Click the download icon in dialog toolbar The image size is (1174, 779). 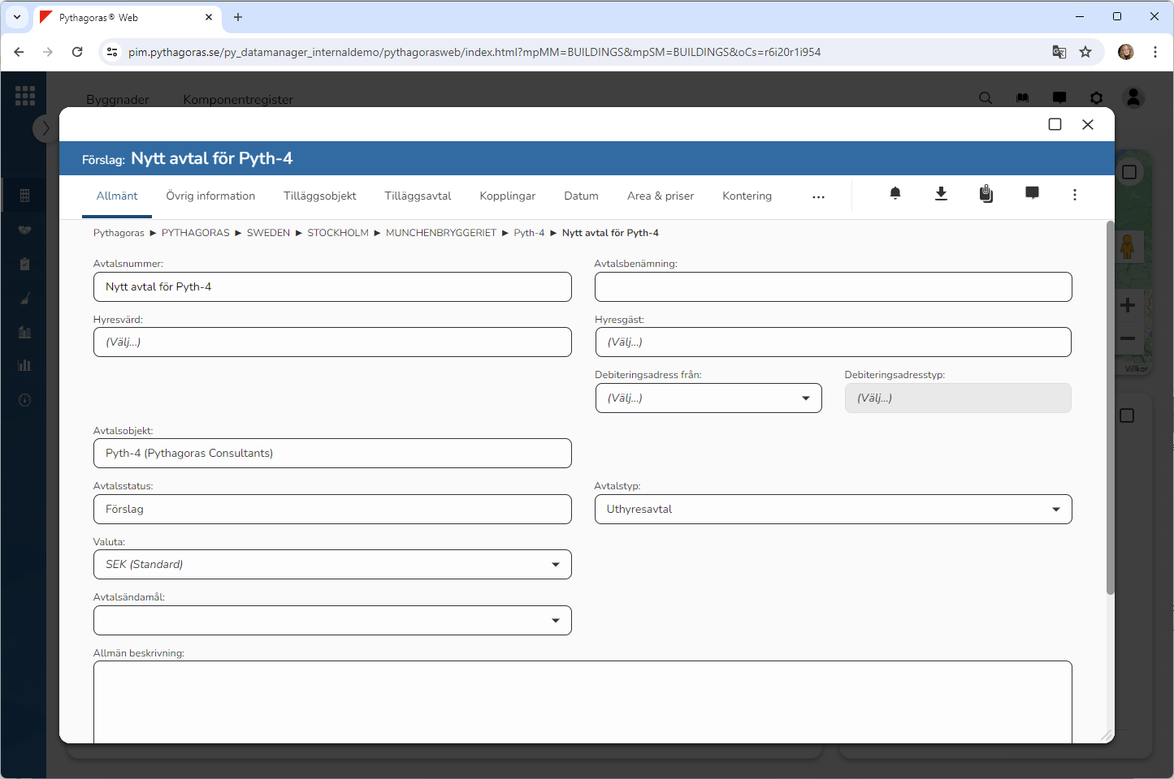pyautogui.click(x=941, y=194)
